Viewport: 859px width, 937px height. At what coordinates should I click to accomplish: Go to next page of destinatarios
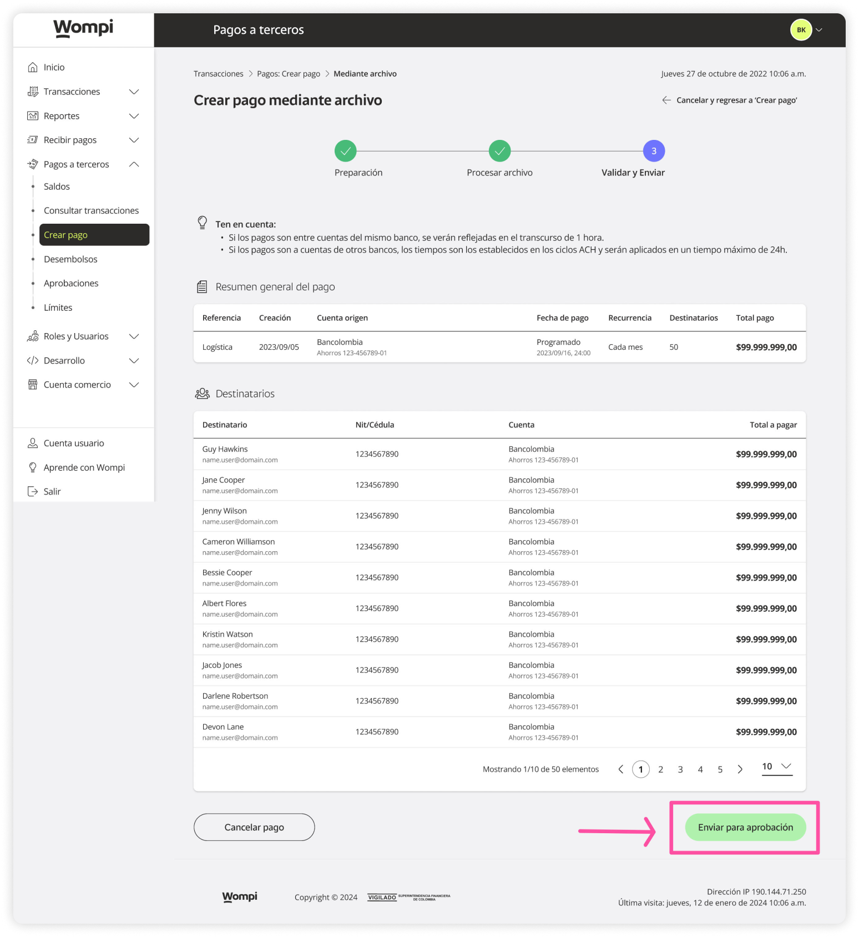(x=740, y=769)
